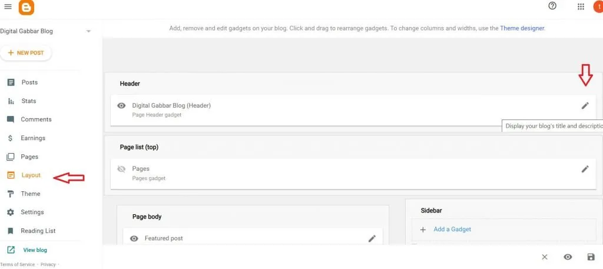Open the hamburger main menu
Image resolution: width=603 pixels, height=269 pixels.
pos(8,7)
